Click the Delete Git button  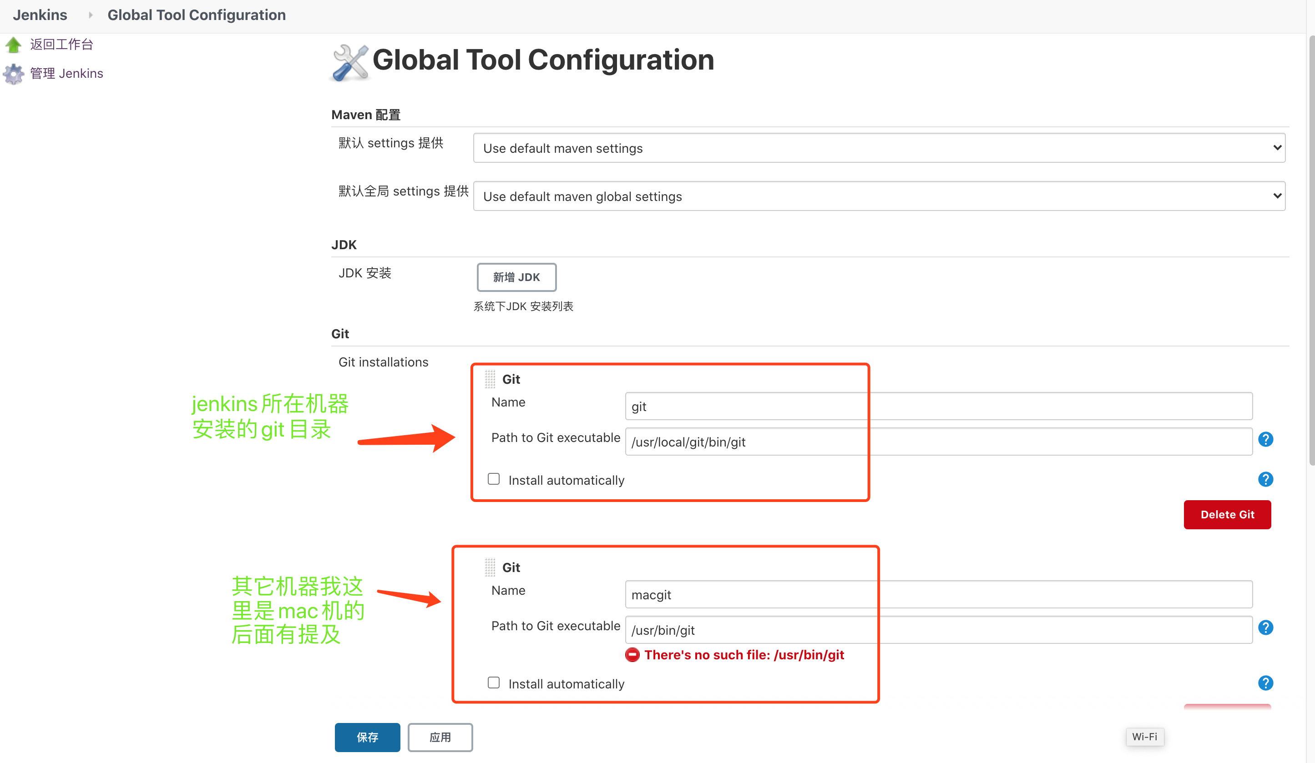[1227, 514]
